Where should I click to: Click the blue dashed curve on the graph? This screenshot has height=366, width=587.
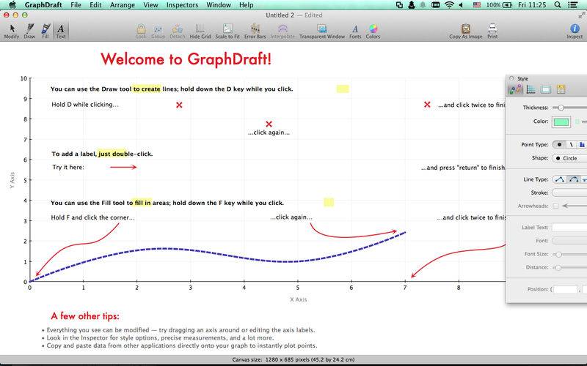tap(217, 253)
